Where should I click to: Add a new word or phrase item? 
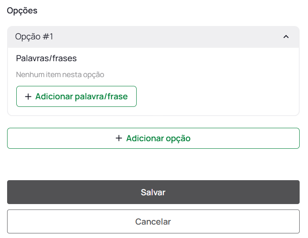(x=76, y=97)
